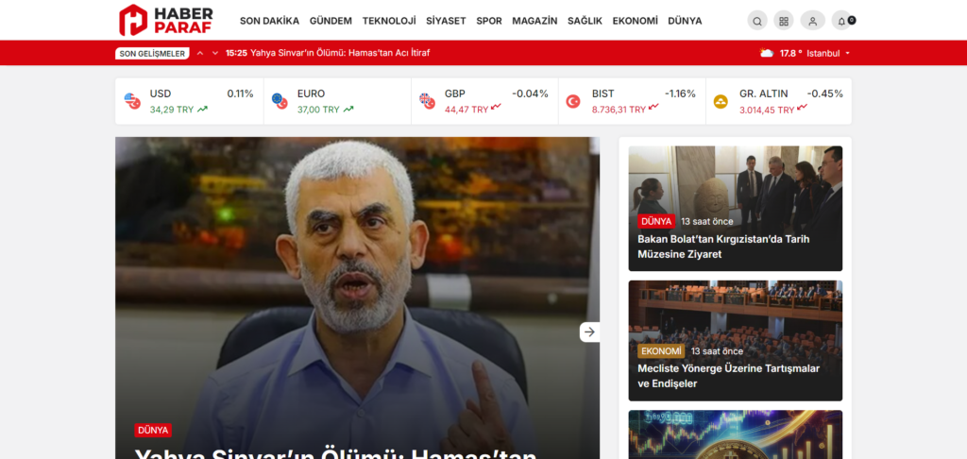Image resolution: width=967 pixels, height=459 pixels.
Task: Open the bitcoin chart thumbnail
Action: 735,434
